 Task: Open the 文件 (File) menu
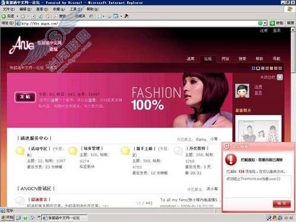(9, 9)
